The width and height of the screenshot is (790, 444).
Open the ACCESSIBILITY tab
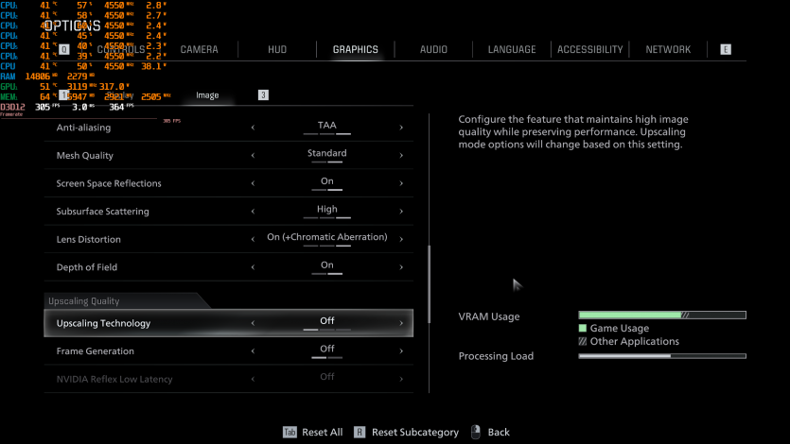589,49
